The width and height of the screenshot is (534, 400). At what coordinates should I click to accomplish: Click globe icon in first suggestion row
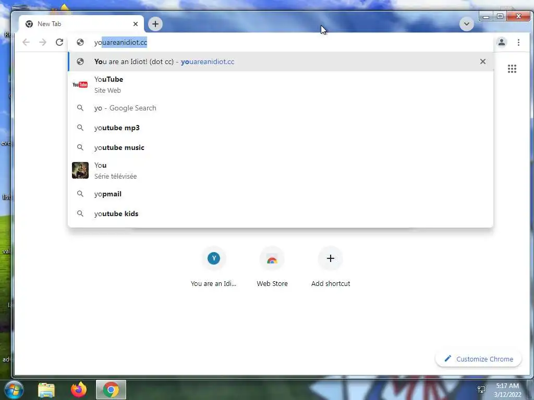click(80, 61)
